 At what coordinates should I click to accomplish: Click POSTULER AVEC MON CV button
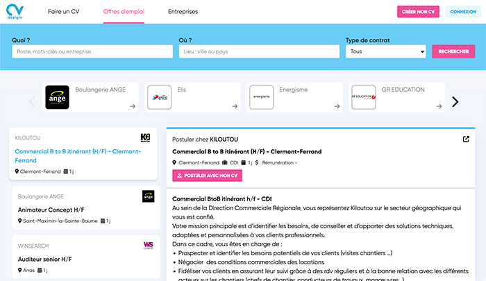[x=208, y=176]
